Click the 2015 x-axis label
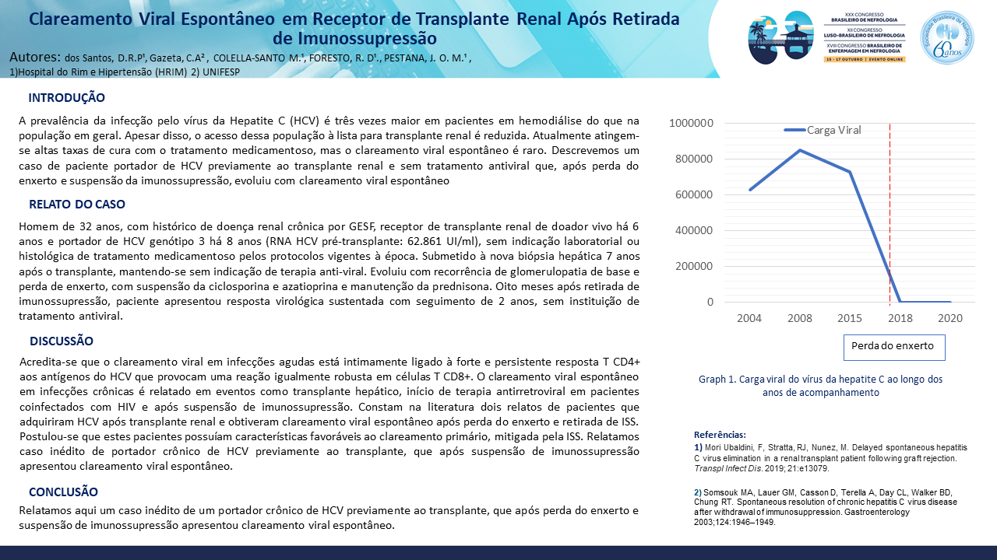Viewport: 997px width, 560px height. [x=850, y=318]
